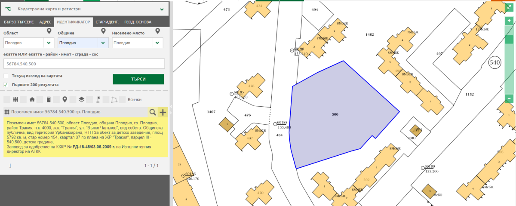Click the house buildings filter icon
516x206 pixels.
click(32, 99)
